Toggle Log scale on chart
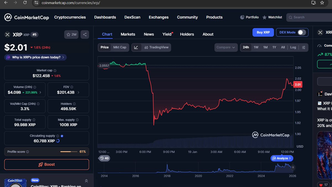The image size is (332, 187). pyautogui.click(x=293, y=47)
